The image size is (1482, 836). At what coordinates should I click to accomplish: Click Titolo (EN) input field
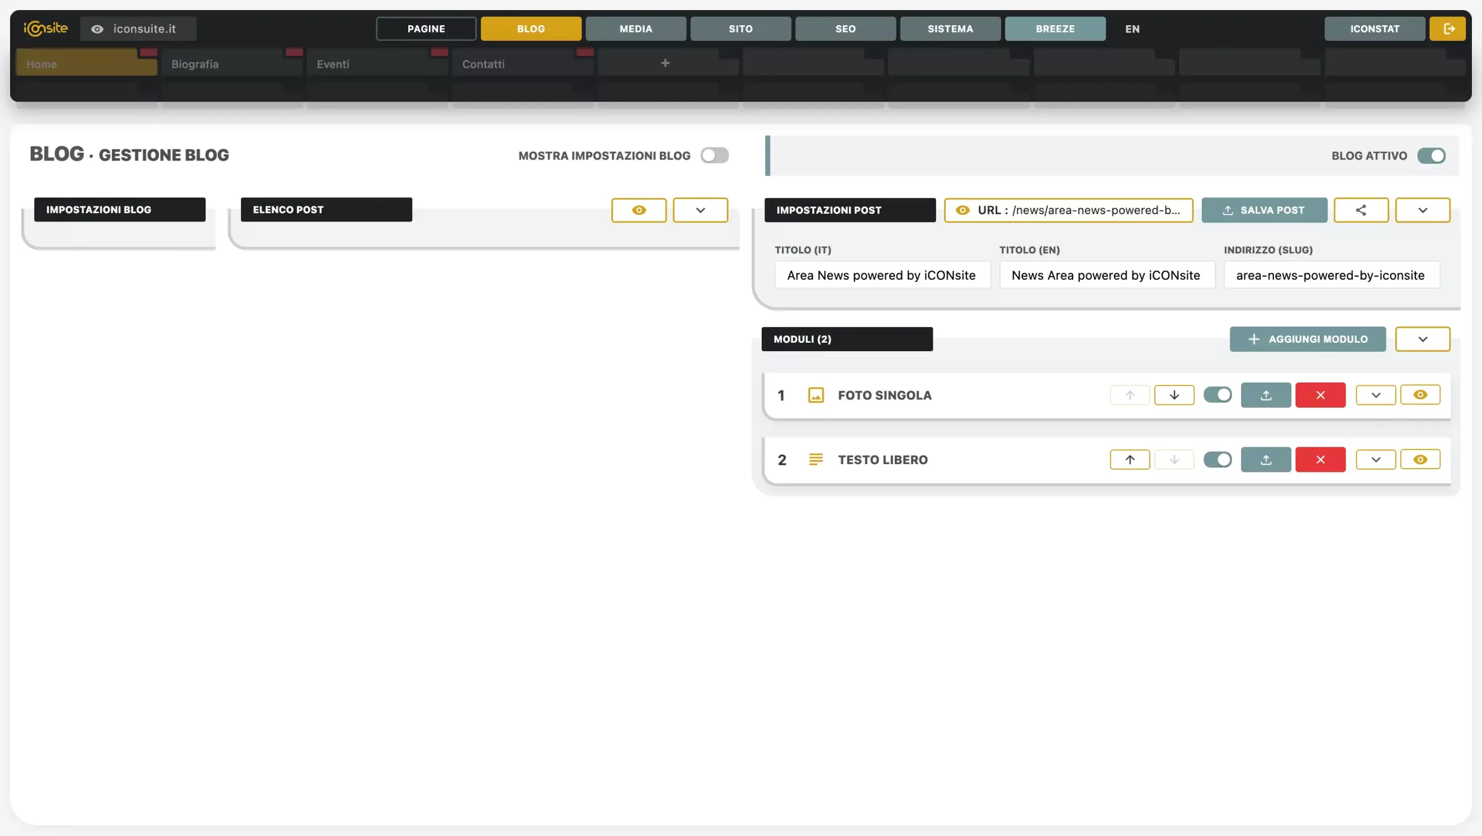1107,275
